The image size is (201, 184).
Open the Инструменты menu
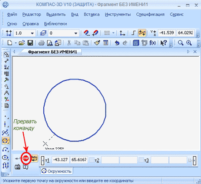click(118, 14)
